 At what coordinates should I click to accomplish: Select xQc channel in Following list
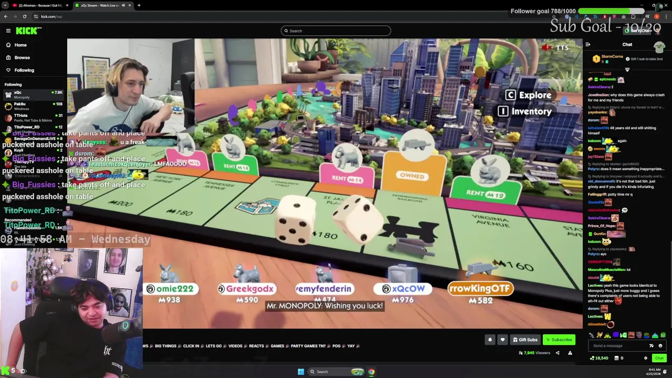click(x=34, y=94)
